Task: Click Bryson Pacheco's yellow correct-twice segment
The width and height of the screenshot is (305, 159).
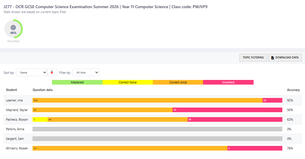Action: pos(40,119)
